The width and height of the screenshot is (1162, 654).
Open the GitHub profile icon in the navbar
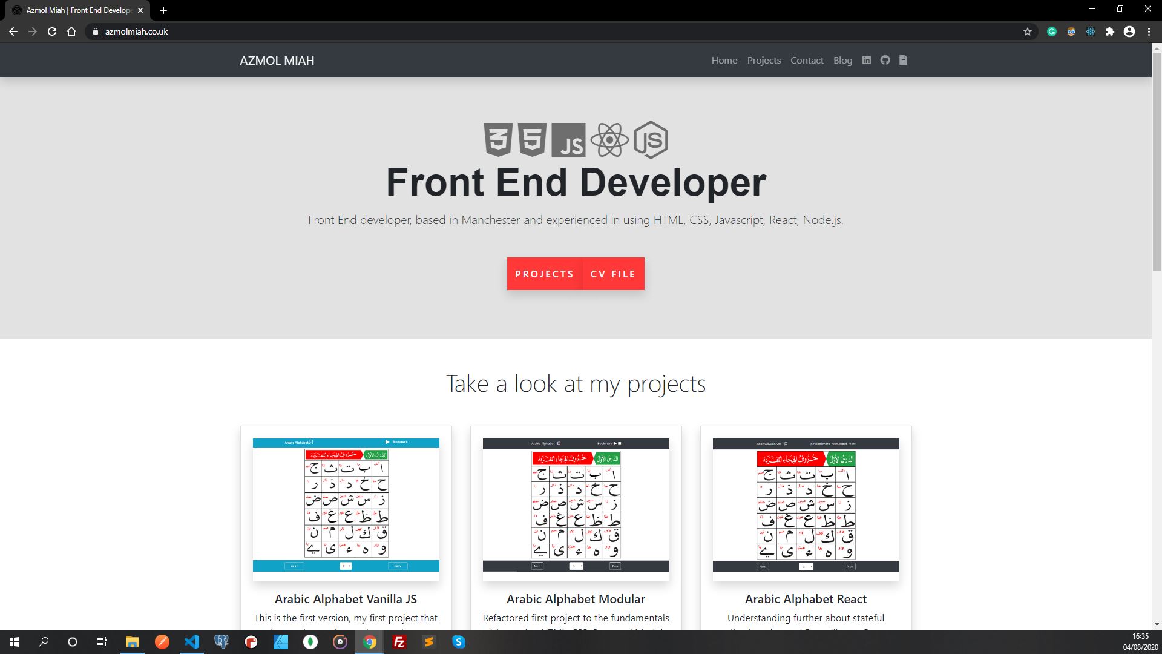point(885,60)
